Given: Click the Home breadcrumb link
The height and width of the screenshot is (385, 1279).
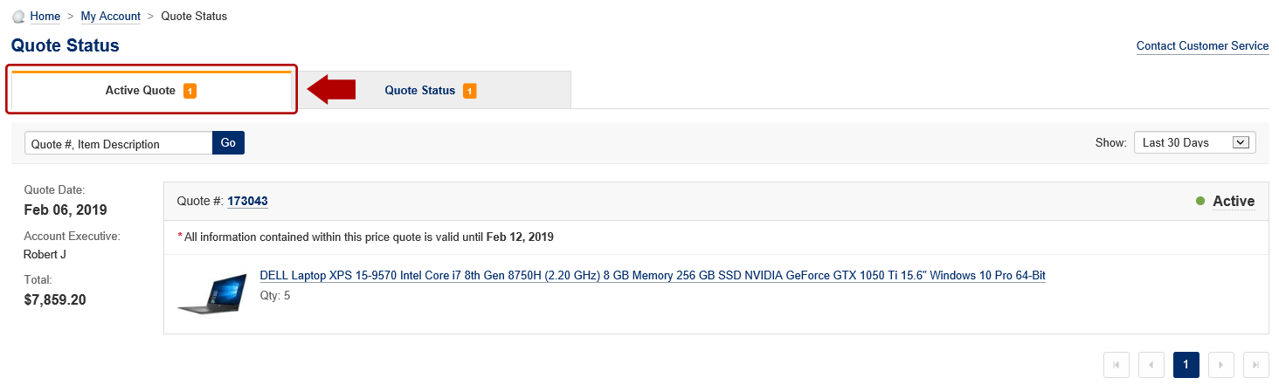Looking at the screenshot, I should click(x=45, y=17).
